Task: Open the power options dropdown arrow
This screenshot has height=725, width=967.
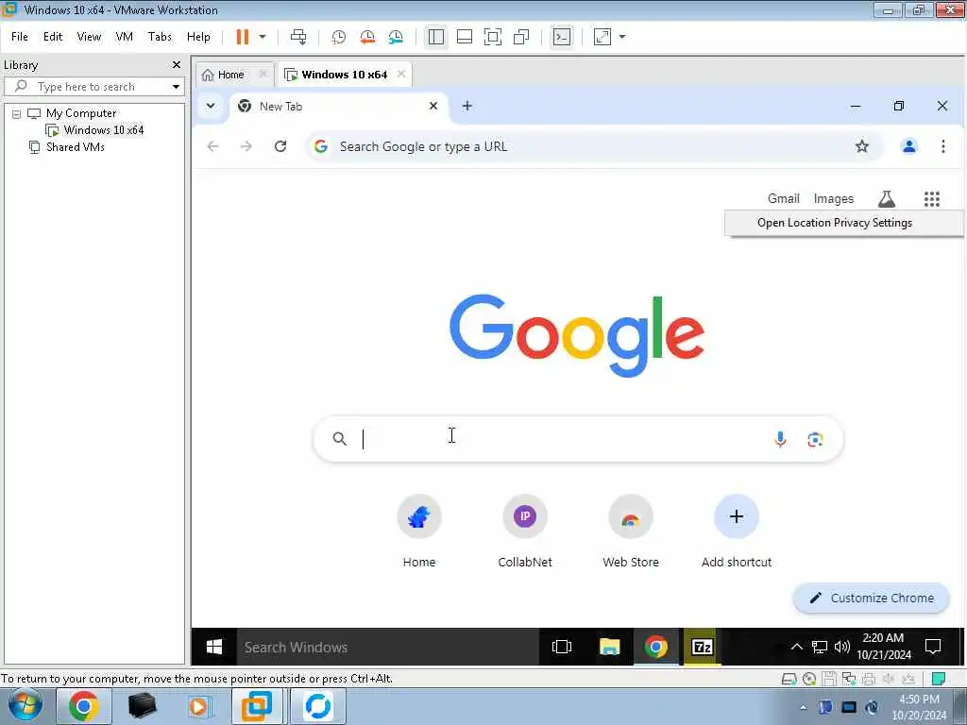Action: pos(263,37)
